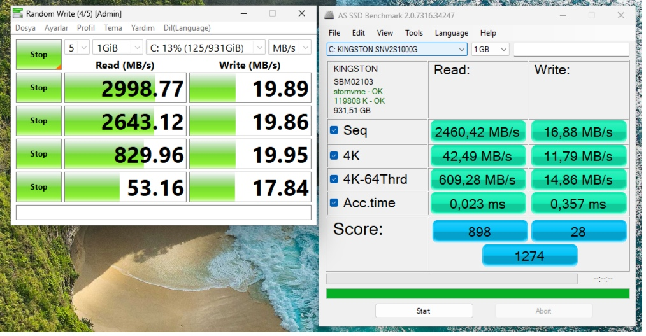The width and height of the screenshot is (646, 336).
Task: Open the 1GiB test size dropdown
Action: pos(117,48)
